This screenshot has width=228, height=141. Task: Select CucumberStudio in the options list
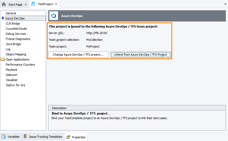pyautogui.click(x=16, y=29)
